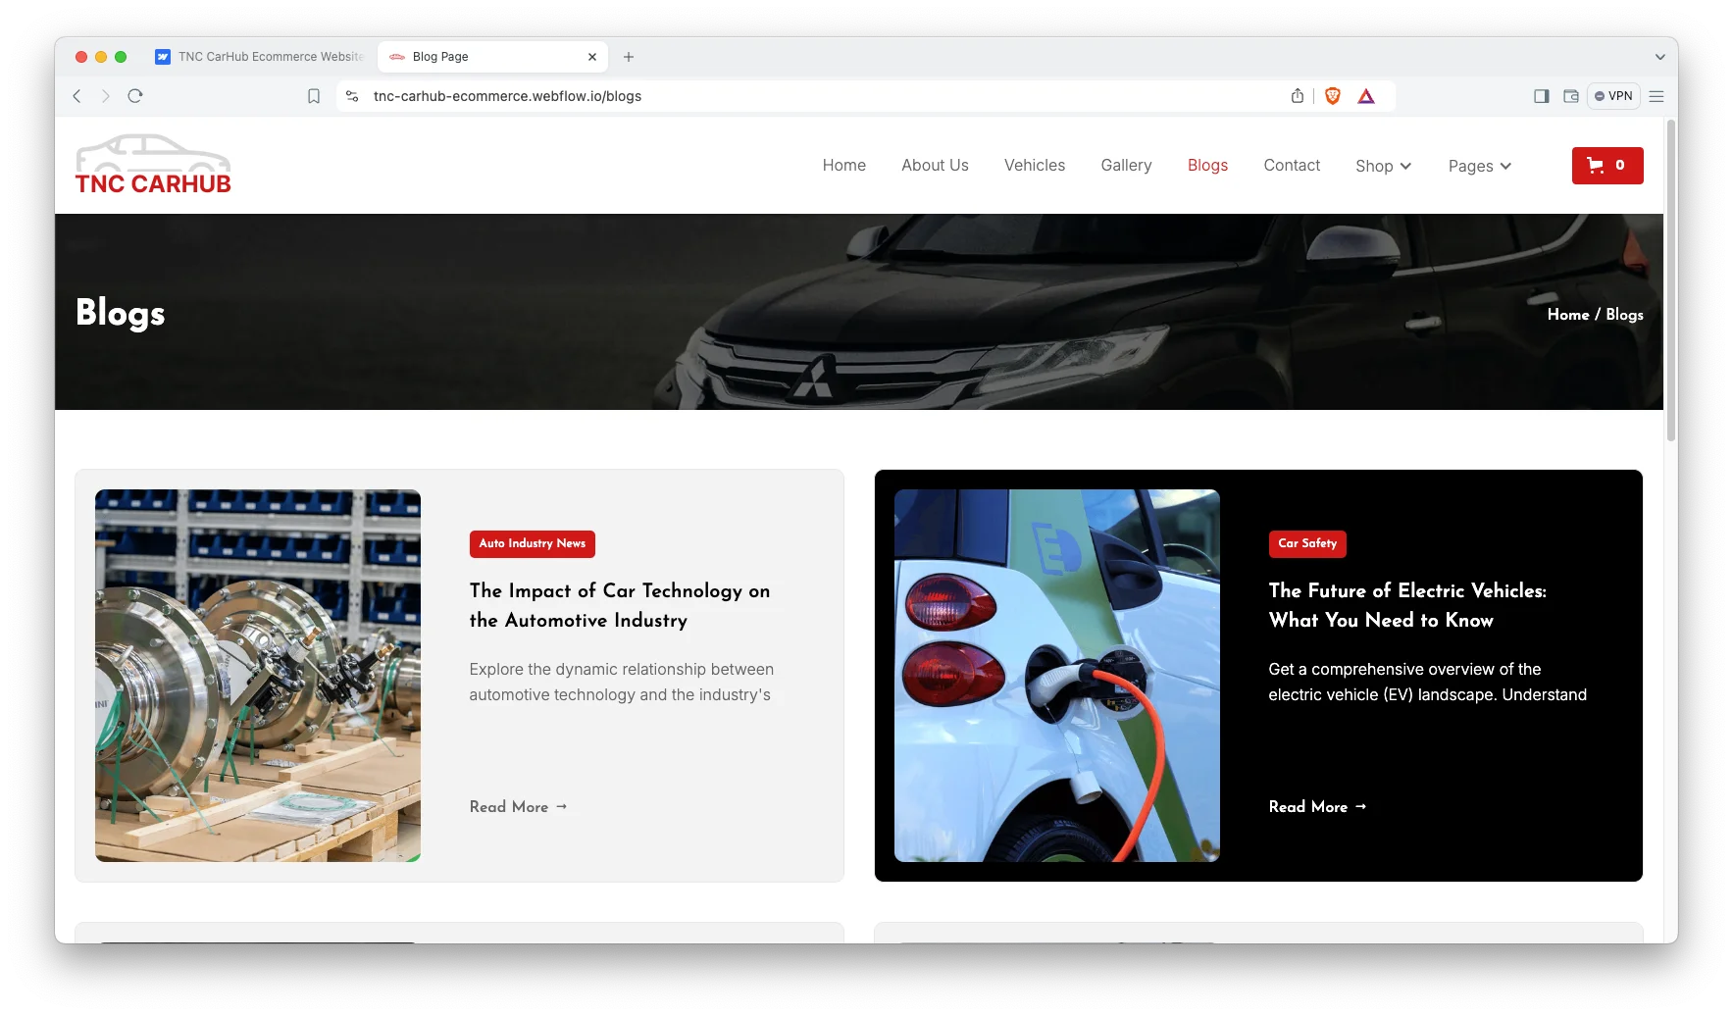Select Vehicles in the navigation menu
Viewport: 1733px width, 1016px height.
pyautogui.click(x=1034, y=165)
